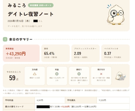Click the scoring rules explanation note

[66, 92]
